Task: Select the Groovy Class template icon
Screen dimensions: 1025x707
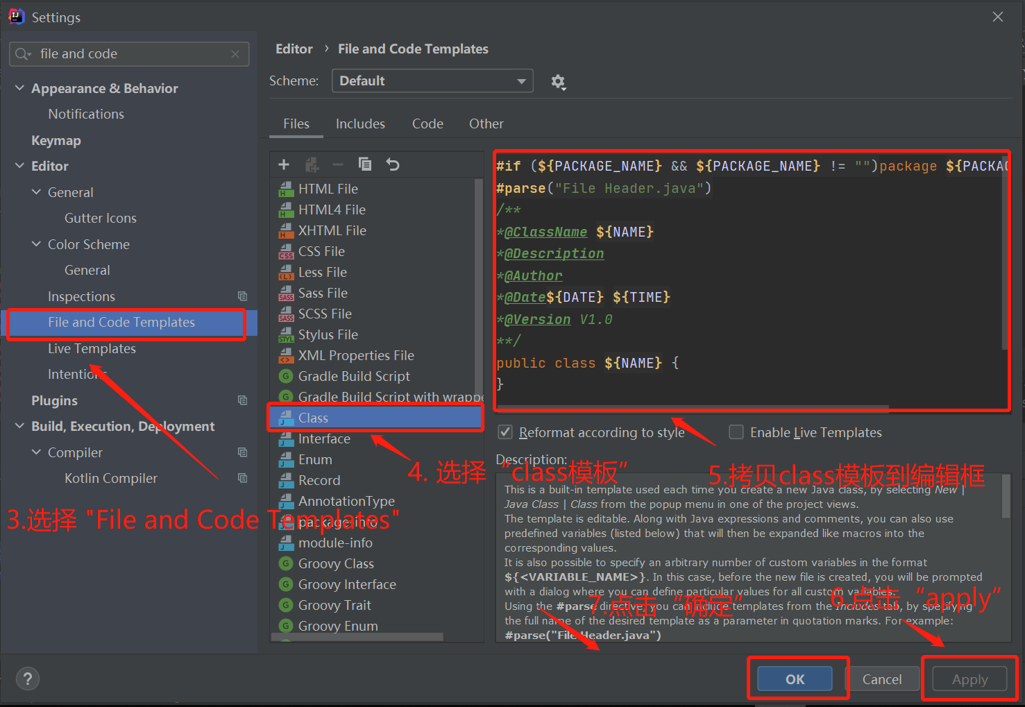Action: [286, 563]
